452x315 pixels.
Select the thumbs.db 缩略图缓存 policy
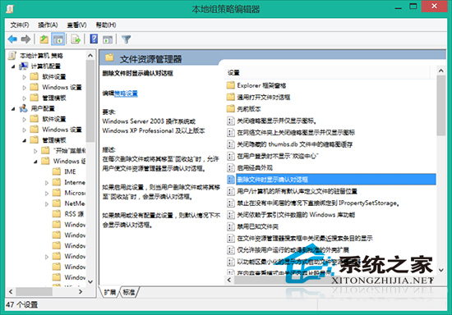click(290, 144)
